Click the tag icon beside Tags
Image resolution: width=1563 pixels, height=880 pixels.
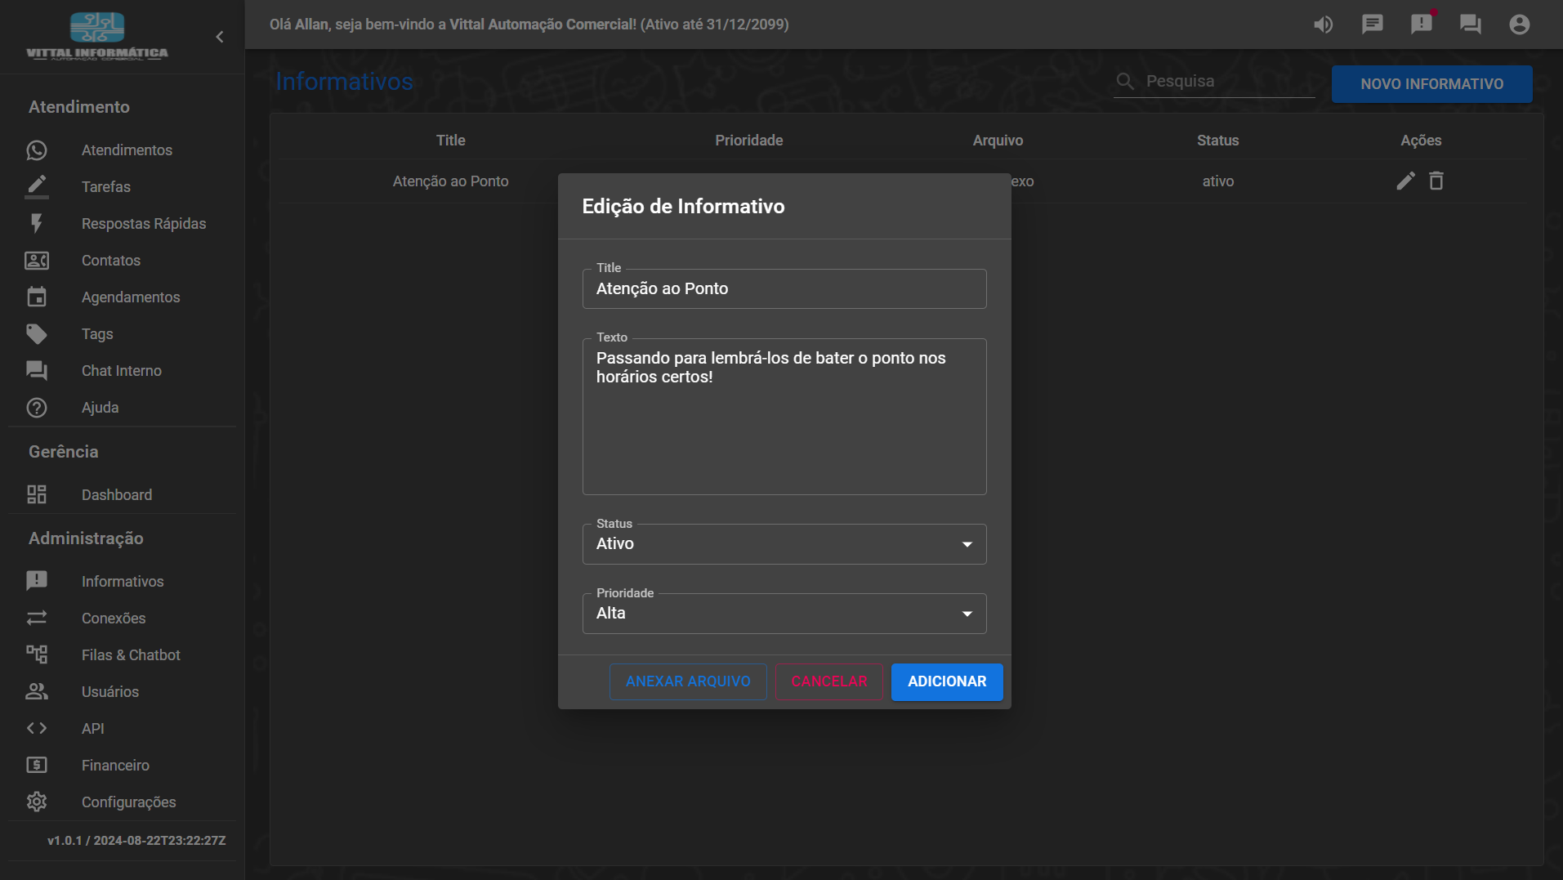pos(37,334)
